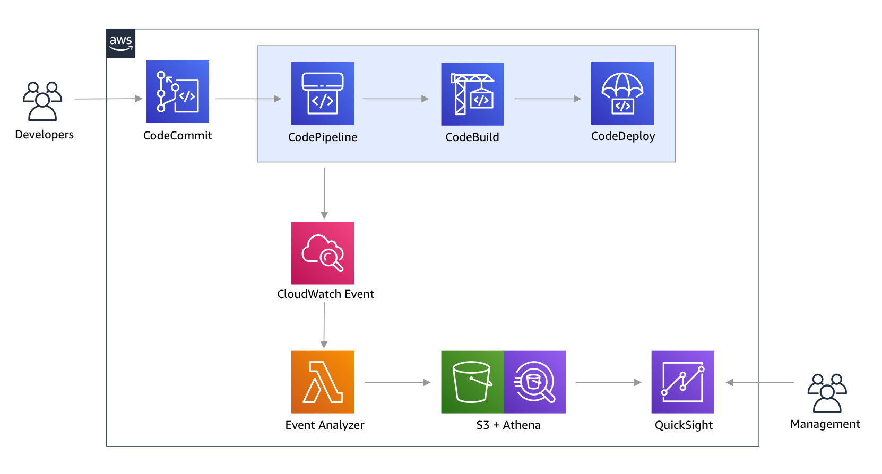Viewport: 882px width, 474px height.
Task: Click the Developers label
Action: (45, 135)
